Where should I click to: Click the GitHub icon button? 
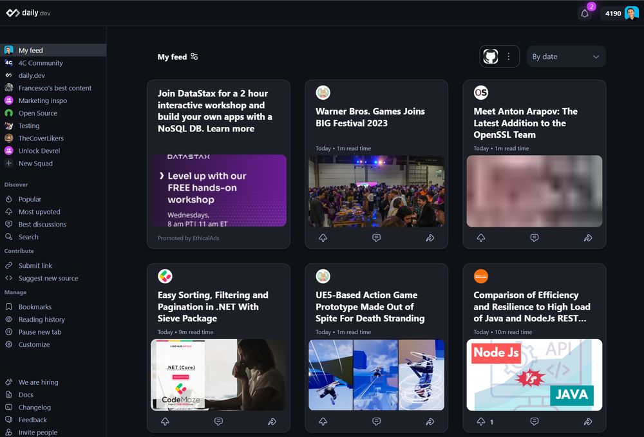click(491, 56)
